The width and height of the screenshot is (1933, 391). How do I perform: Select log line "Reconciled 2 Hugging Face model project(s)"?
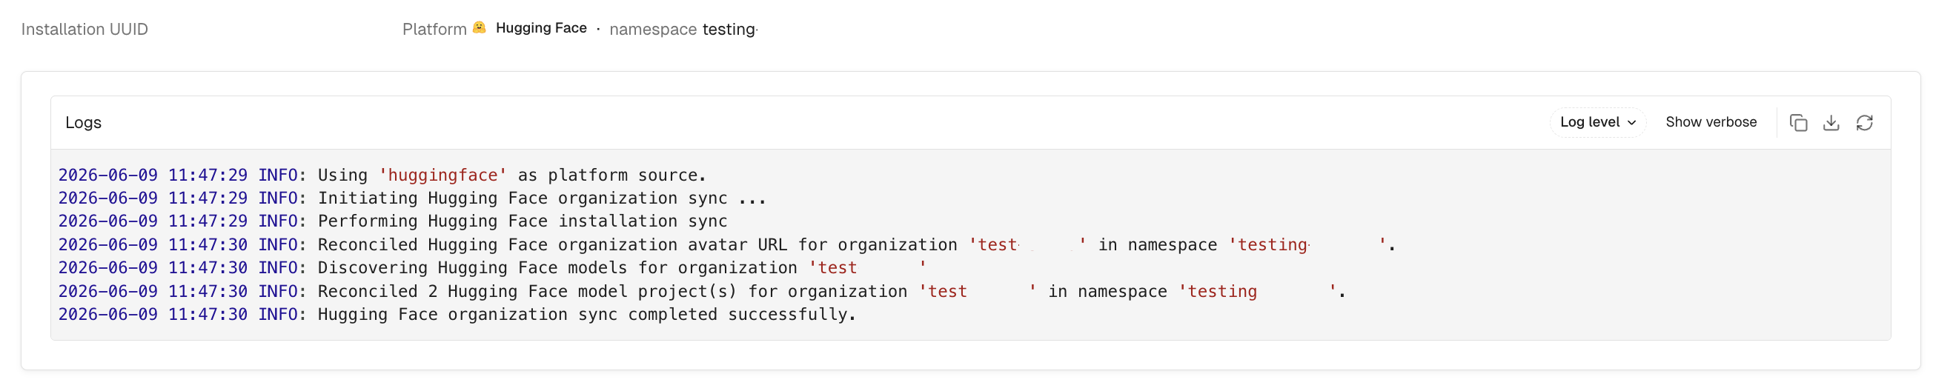[x=702, y=291]
